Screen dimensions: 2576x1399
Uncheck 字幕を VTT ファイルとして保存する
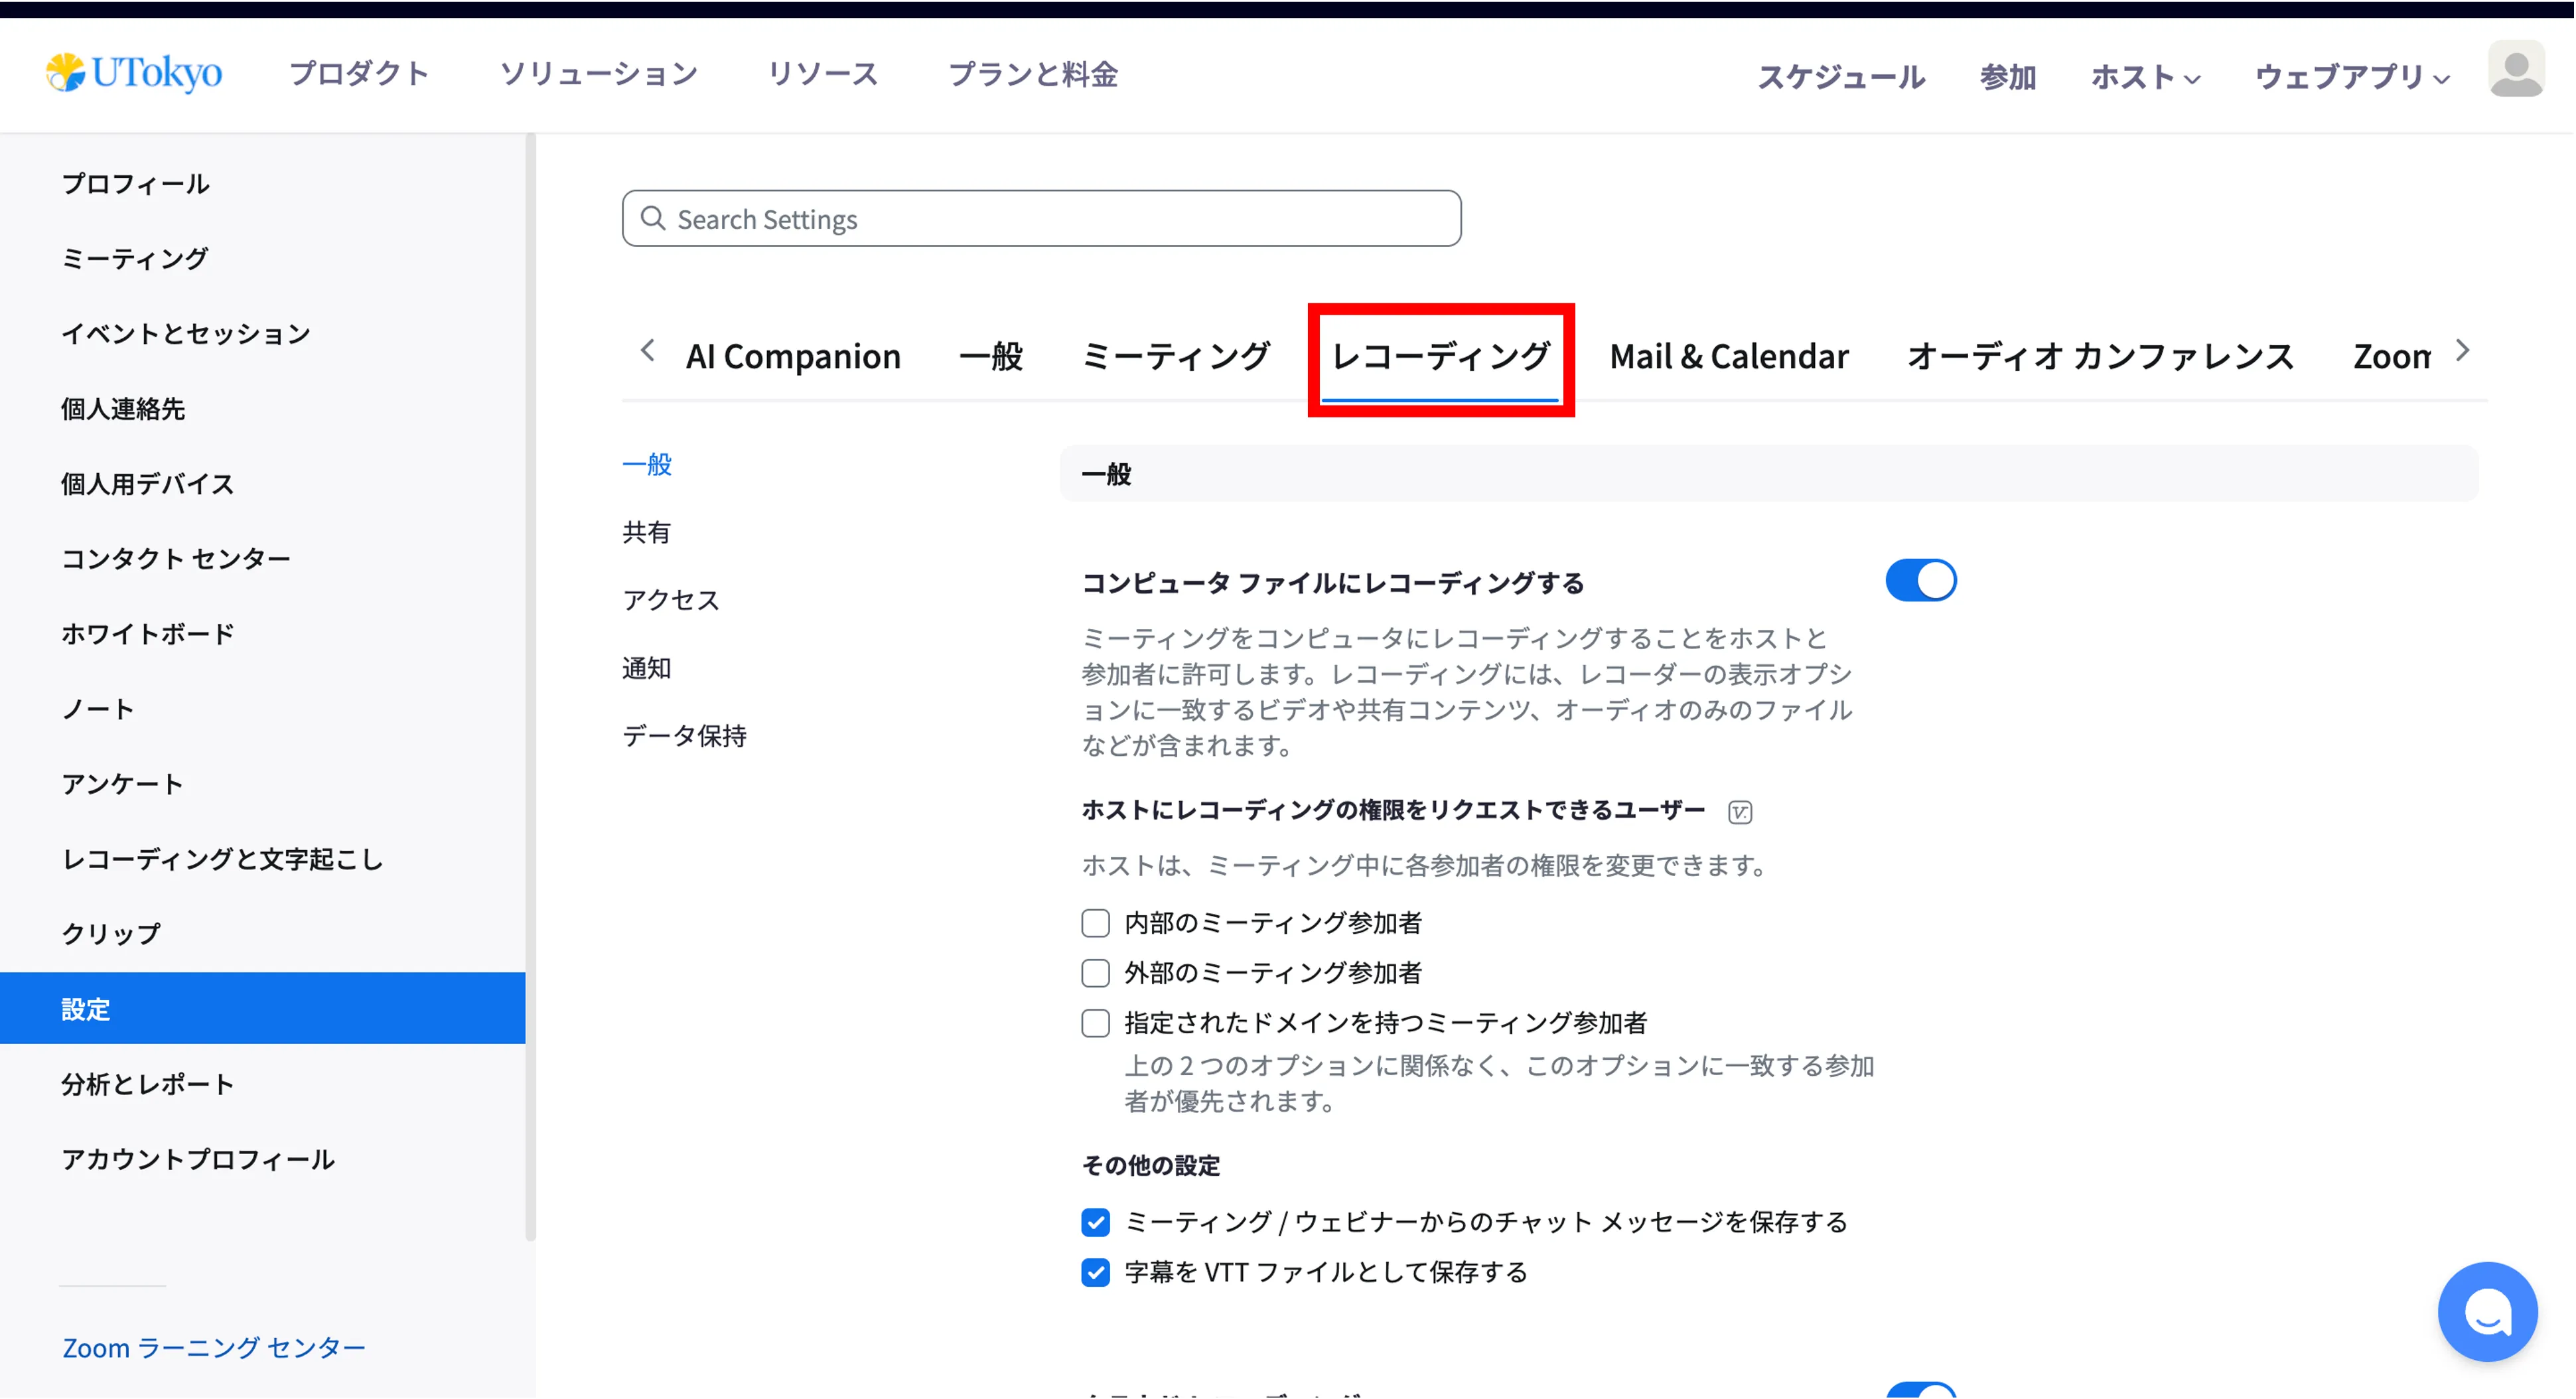[x=1095, y=1272]
